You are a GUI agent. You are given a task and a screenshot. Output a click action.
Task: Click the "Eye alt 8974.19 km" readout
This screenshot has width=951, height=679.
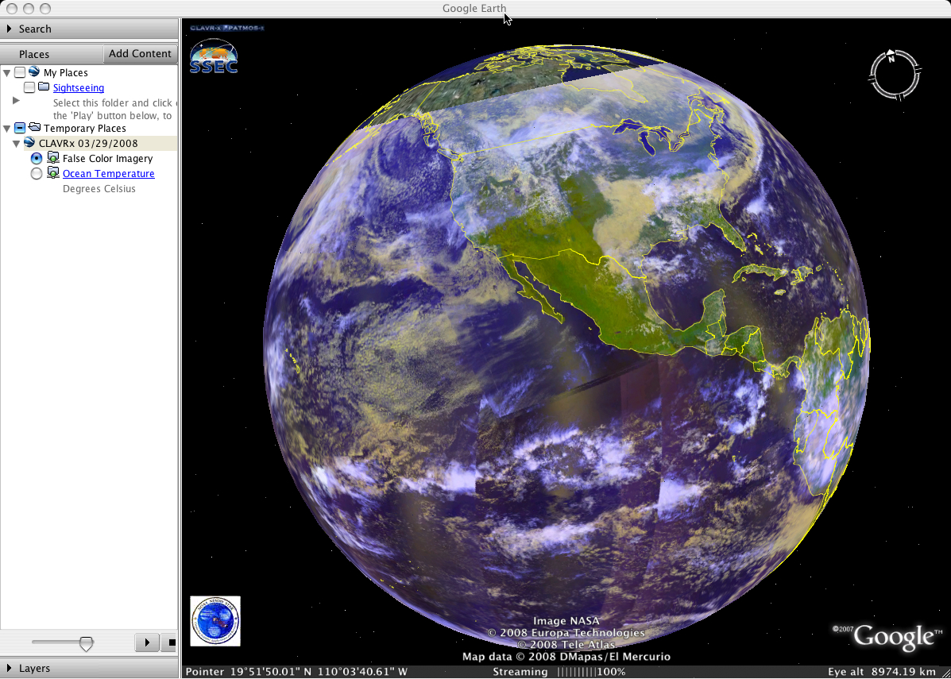pyautogui.click(x=882, y=672)
